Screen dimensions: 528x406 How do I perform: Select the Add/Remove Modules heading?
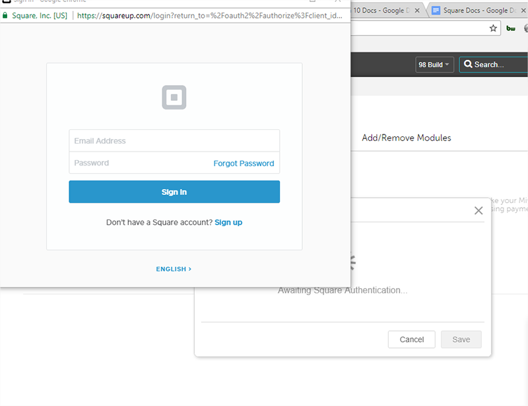point(406,138)
